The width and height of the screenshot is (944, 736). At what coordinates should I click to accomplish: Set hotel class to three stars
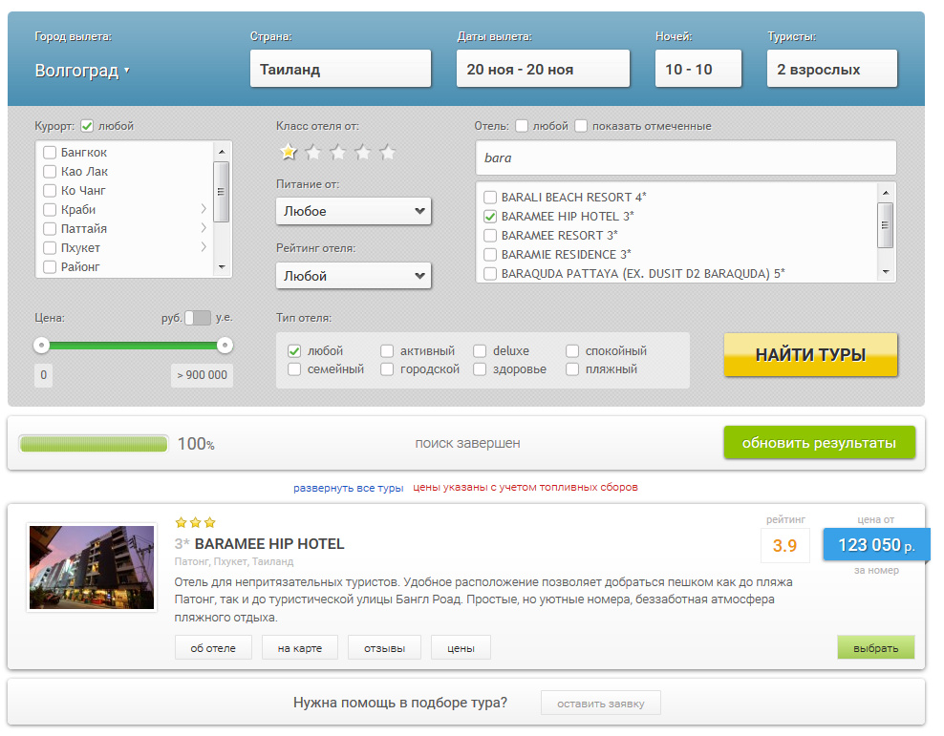[x=338, y=152]
